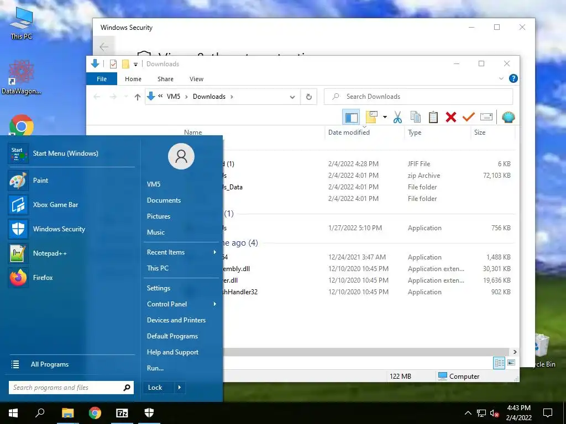
Task: Select the JFIF File row dated 4:28 PM
Action: (366, 164)
